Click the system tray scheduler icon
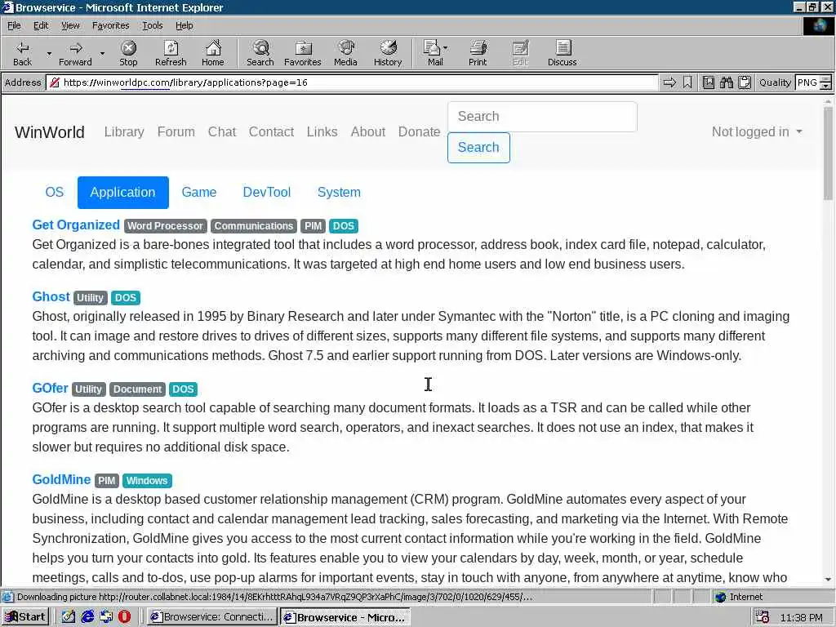 [763, 617]
